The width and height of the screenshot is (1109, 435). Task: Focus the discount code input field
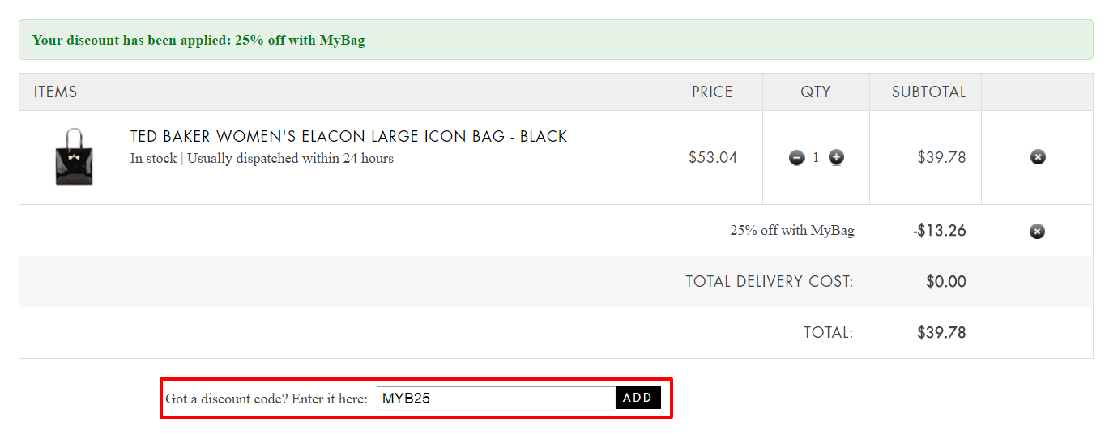point(496,399)
